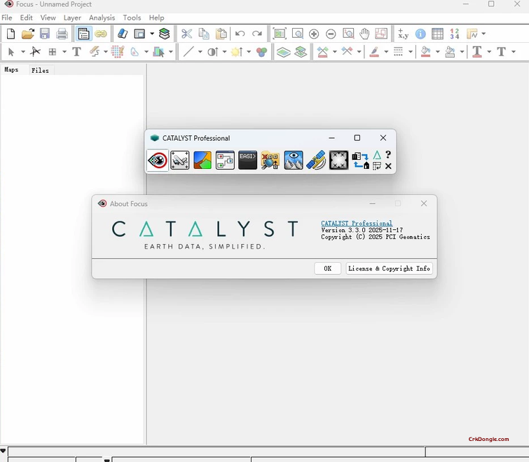Click the redo arrow icon

pos(257,34)
